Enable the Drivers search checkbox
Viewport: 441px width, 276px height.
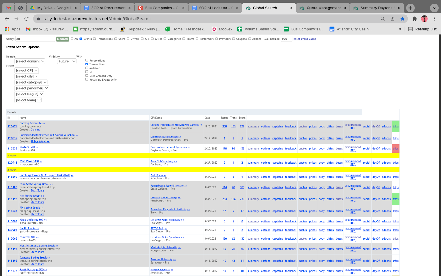(128, 39)
